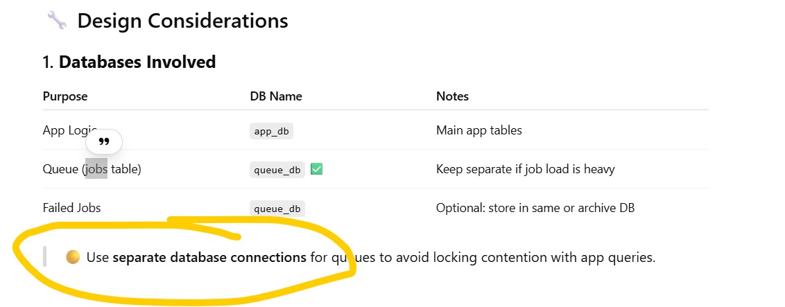The width and height of the screenshot is (785, 307).
Task: Click the Purpose column header
Action: tap(65, 96)
